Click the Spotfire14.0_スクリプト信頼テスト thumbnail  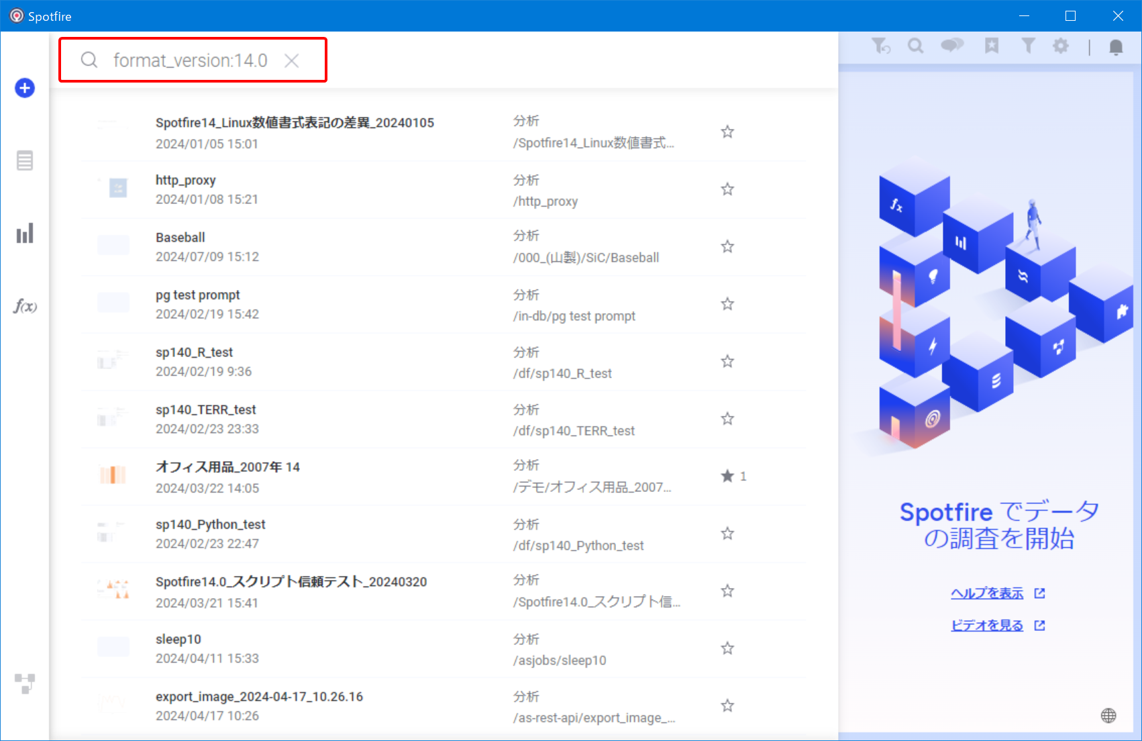point(113,590)
